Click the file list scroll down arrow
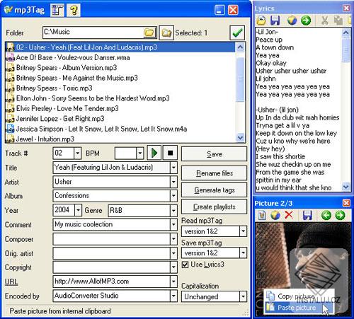354x319 pixels. pyautogui.click(x=240, y=138)
